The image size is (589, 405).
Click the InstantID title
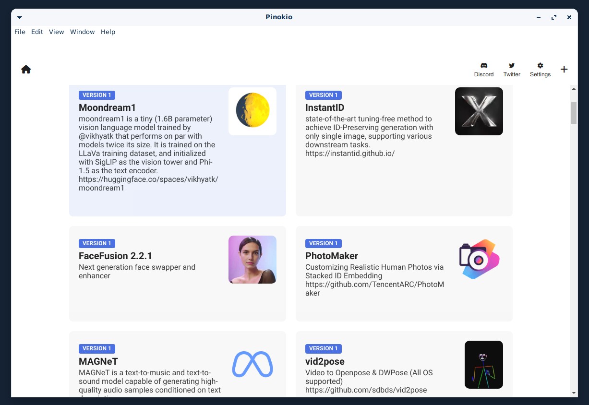pos(325,107)
